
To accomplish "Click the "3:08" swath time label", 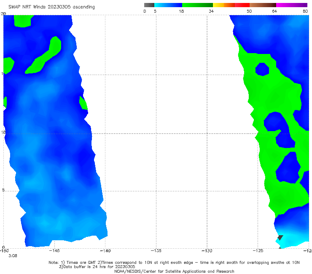I will click(13, 256).
